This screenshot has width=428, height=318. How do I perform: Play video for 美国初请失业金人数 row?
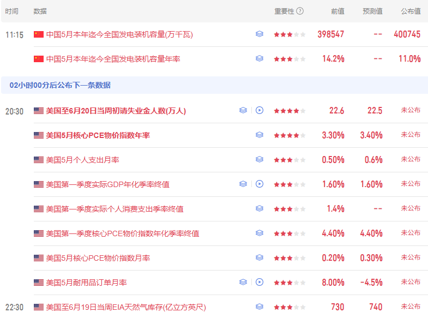click(260, 110)
